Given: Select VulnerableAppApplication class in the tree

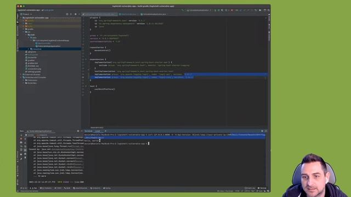Looking at the screenshot, I should [x=49, y=46].
